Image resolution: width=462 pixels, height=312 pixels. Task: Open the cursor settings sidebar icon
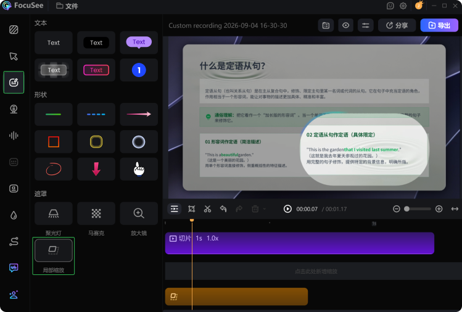(14, 56)
